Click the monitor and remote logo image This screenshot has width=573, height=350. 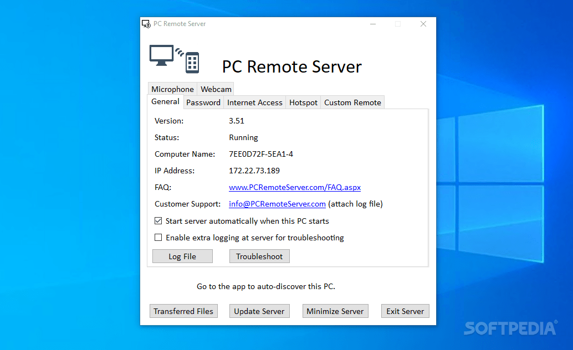(175, 59)
